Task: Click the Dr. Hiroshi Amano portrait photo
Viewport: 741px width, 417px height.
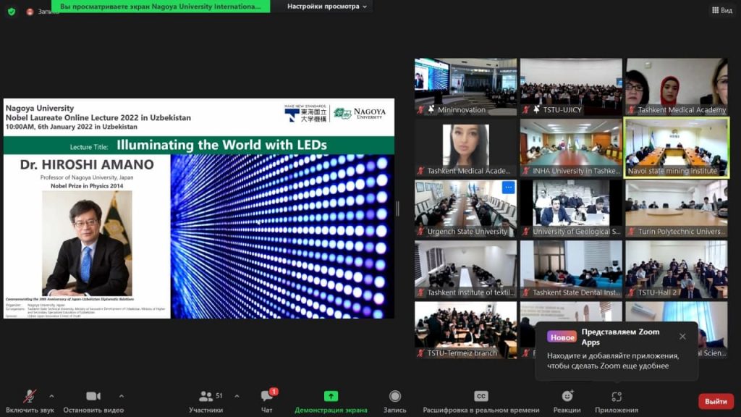Action: (87, 243)
